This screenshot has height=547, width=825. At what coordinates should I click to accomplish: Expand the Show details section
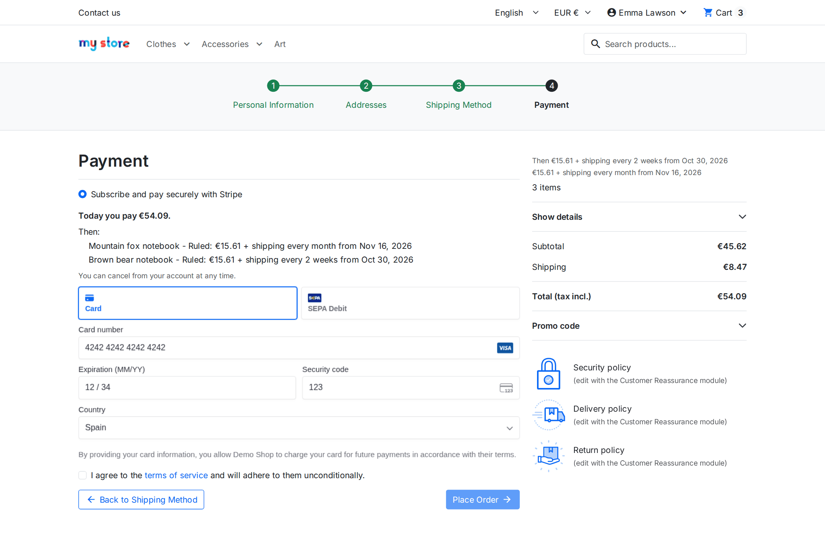click(639, 217)
